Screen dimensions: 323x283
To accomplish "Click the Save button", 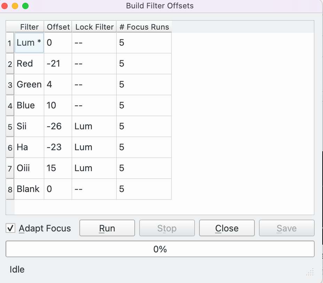I will [x=286, y=228].
